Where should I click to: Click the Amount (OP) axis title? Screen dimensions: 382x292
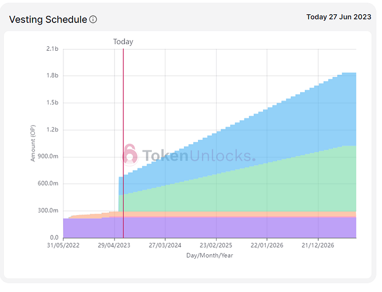[33, 144]
